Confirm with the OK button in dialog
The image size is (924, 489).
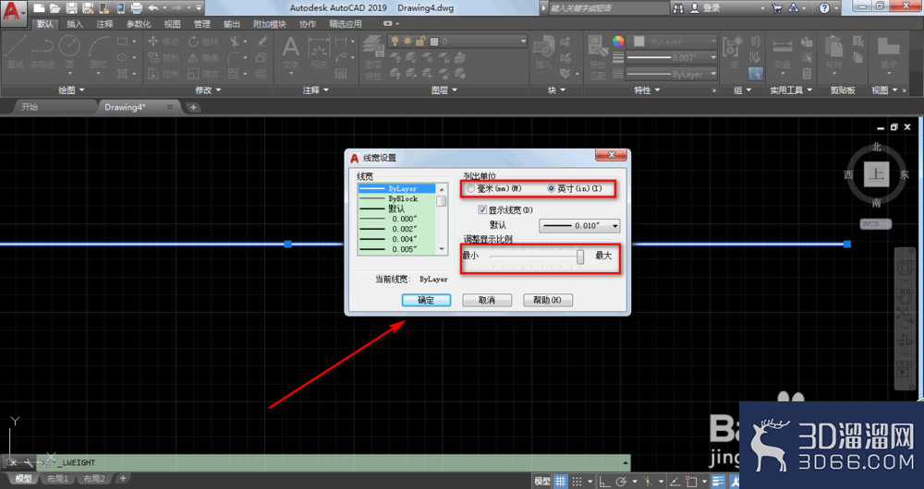click(x=426, y=300)
